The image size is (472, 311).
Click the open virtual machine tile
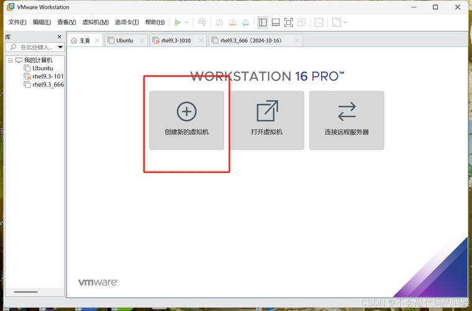click(266, 120)
